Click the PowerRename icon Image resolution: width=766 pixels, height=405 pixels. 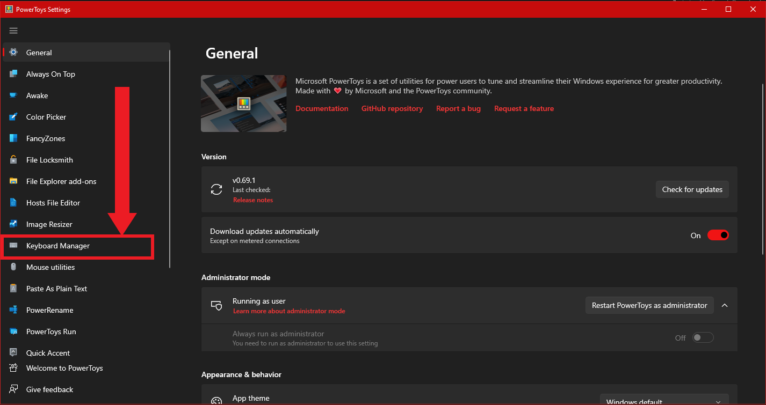[13, 310]
